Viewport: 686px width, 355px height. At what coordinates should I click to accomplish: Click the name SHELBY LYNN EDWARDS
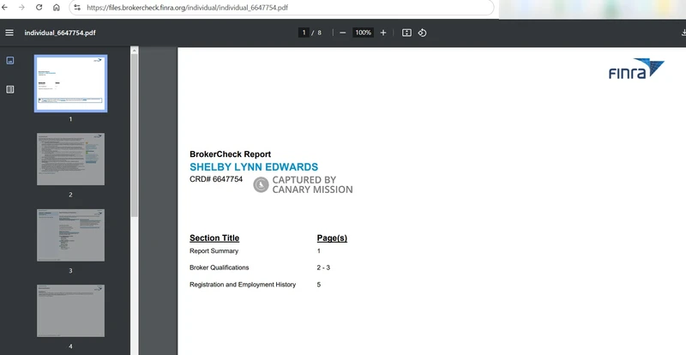click(x=254, y=166)
